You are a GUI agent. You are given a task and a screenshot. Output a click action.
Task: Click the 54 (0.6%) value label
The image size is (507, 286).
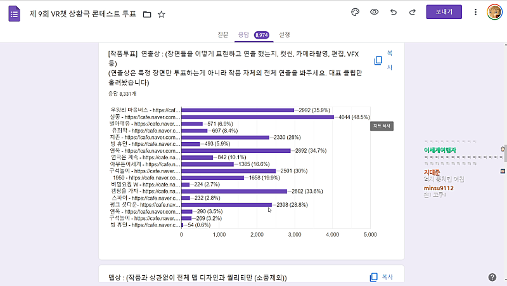click(x=199, y=225)
